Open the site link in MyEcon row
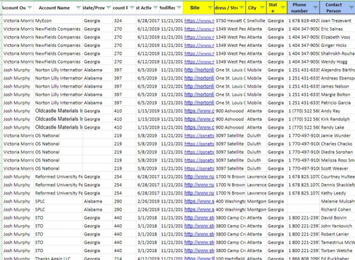 tap(199, 21)
